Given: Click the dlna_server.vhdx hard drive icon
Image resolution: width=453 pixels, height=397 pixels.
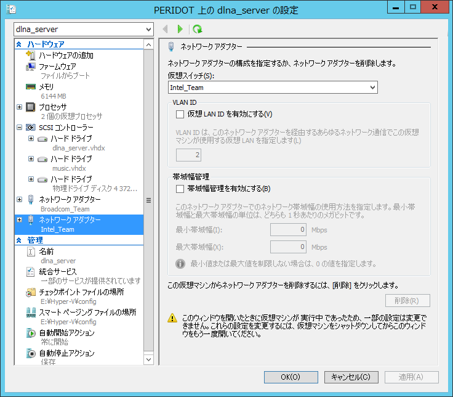Looking at the screenshot, I should pos(42,139).
